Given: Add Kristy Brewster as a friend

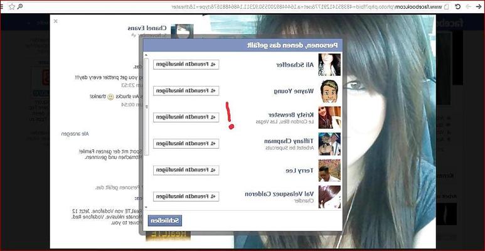Looking at the screenshot, I should pos(186,117).
